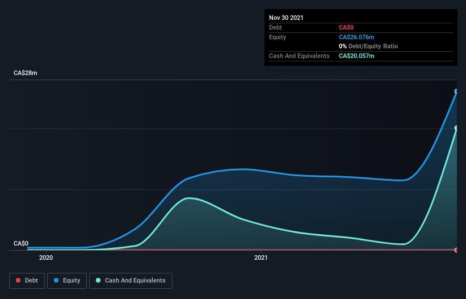Screen dimensions: 466x299
Task: Click the red CA$0 debt value
Action: (x=346, y=27)
